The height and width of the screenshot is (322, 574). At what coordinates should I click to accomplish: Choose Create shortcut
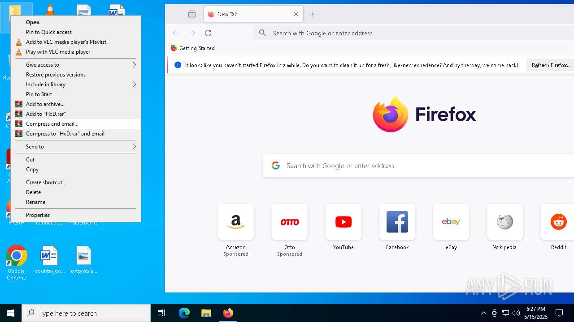tap(76, 182)
